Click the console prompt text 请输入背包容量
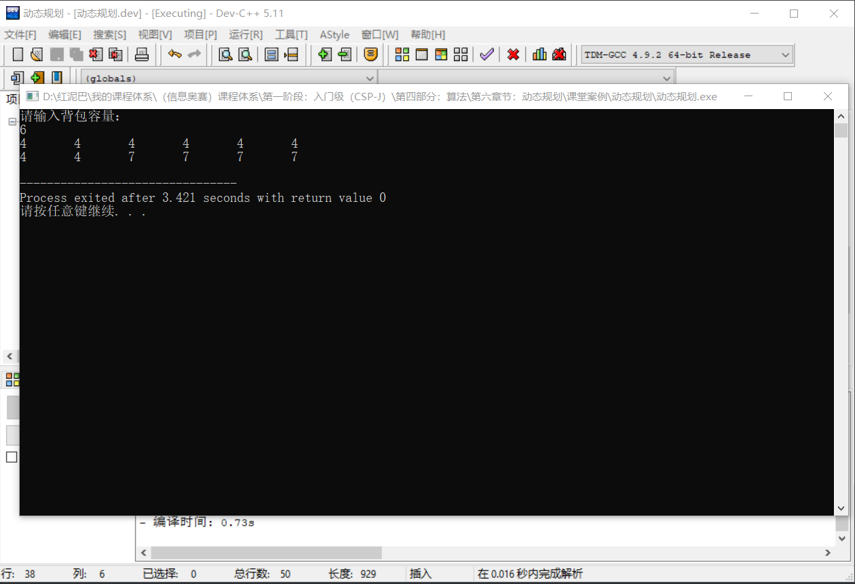Image resolution: width=855 pixels, height=584 pixels. click(x=70, y=117)
